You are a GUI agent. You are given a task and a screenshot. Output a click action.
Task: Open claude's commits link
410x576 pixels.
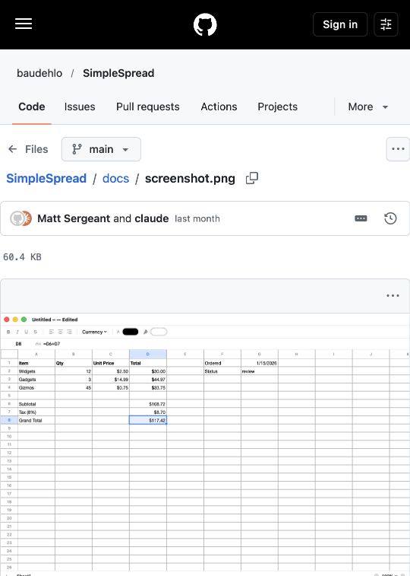click(152, 218)
